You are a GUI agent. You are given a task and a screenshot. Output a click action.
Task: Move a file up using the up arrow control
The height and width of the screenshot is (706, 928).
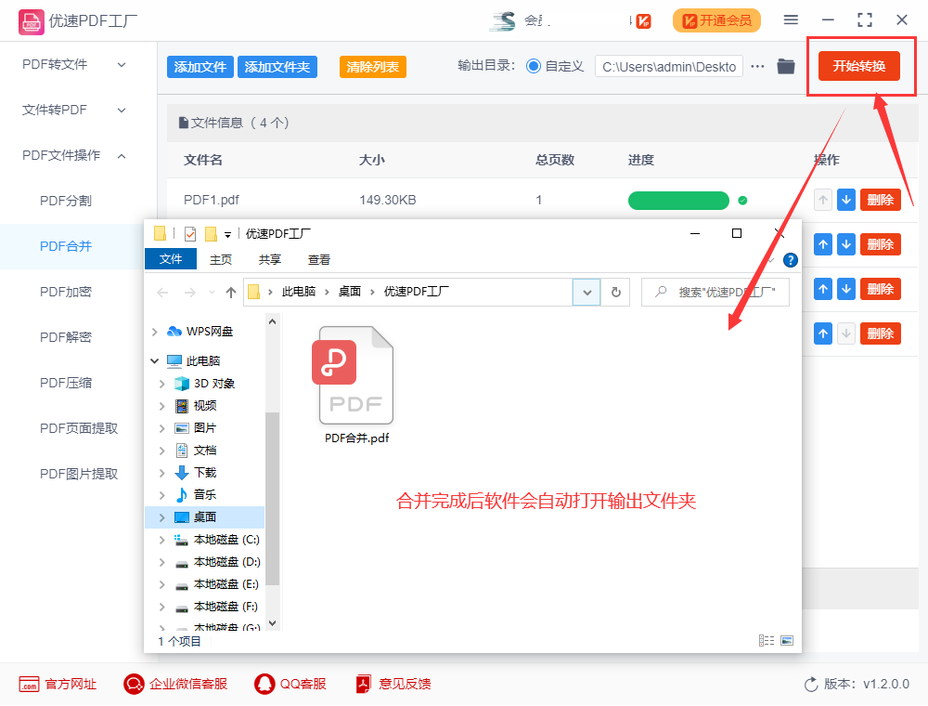822,244
